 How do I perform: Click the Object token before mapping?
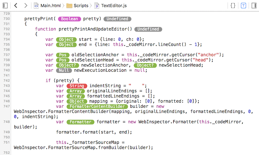click(x=77, y=101)
